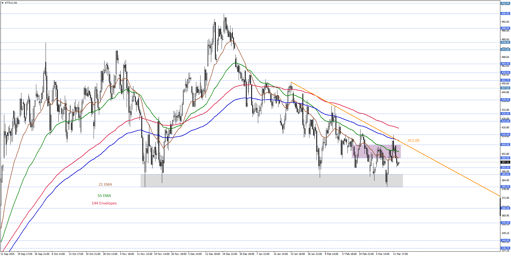Image resolution: width=511 pixels, height=257 pixels.
Task: Click the 505.00 level price tag
Action: tap(505, 3)
